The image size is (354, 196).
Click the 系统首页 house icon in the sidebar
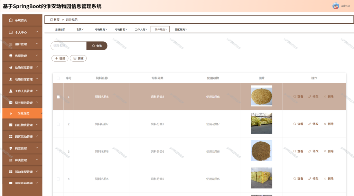coord(11,20)
